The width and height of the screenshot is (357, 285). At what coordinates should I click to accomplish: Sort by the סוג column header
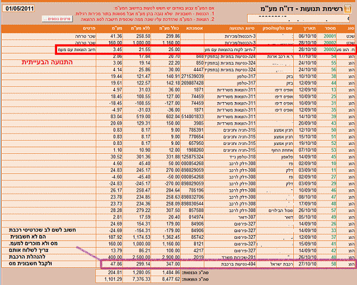(x=351, y=28)
